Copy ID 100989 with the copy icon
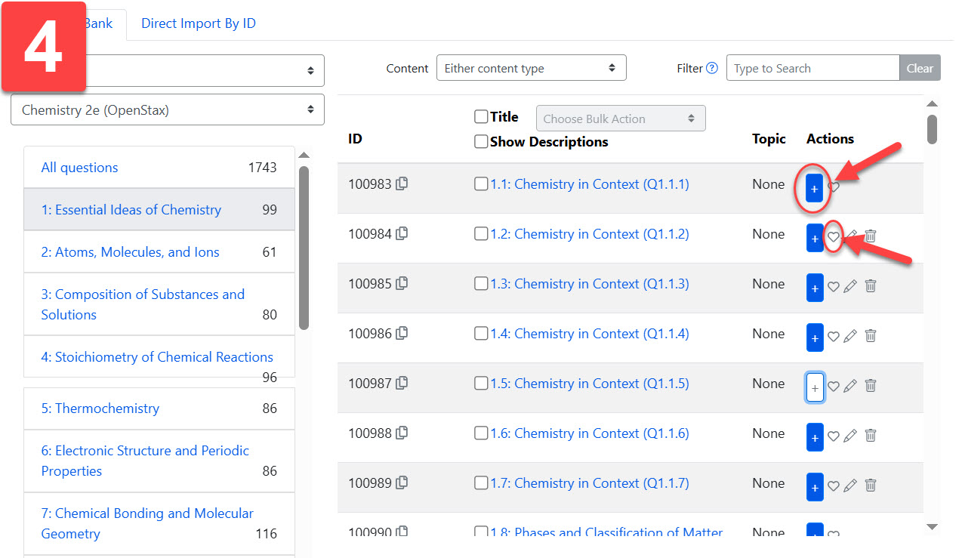Viewport: 962px width, 558px height. (402, 482)
